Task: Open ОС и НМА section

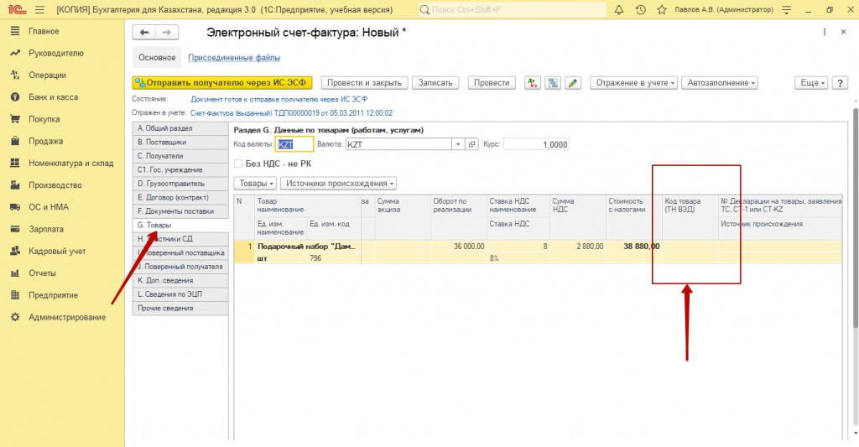Action: [49, 207]
